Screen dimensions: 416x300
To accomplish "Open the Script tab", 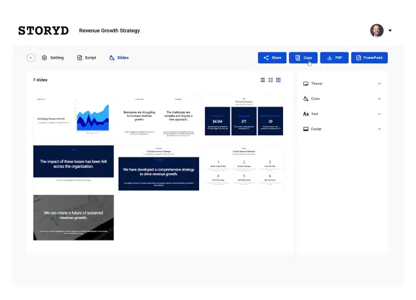I will (x=86, y=58).
